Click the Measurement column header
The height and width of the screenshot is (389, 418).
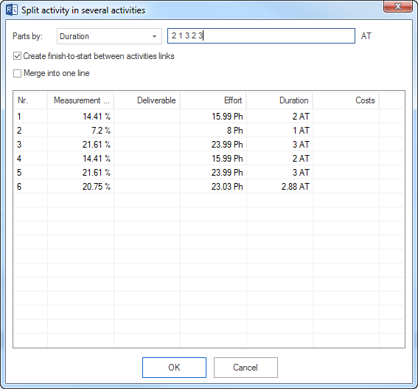coord(80,100)
